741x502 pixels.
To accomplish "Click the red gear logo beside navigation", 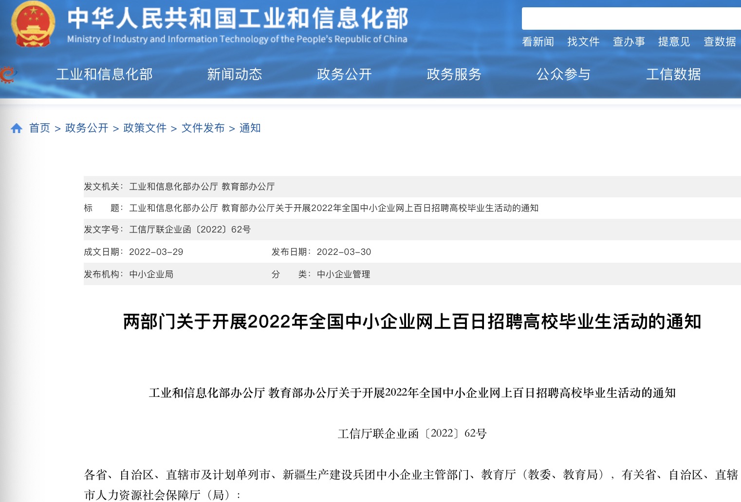I will pos(7,75).
